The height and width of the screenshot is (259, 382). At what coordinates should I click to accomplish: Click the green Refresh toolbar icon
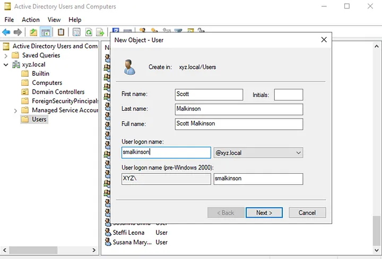[89, 32]
